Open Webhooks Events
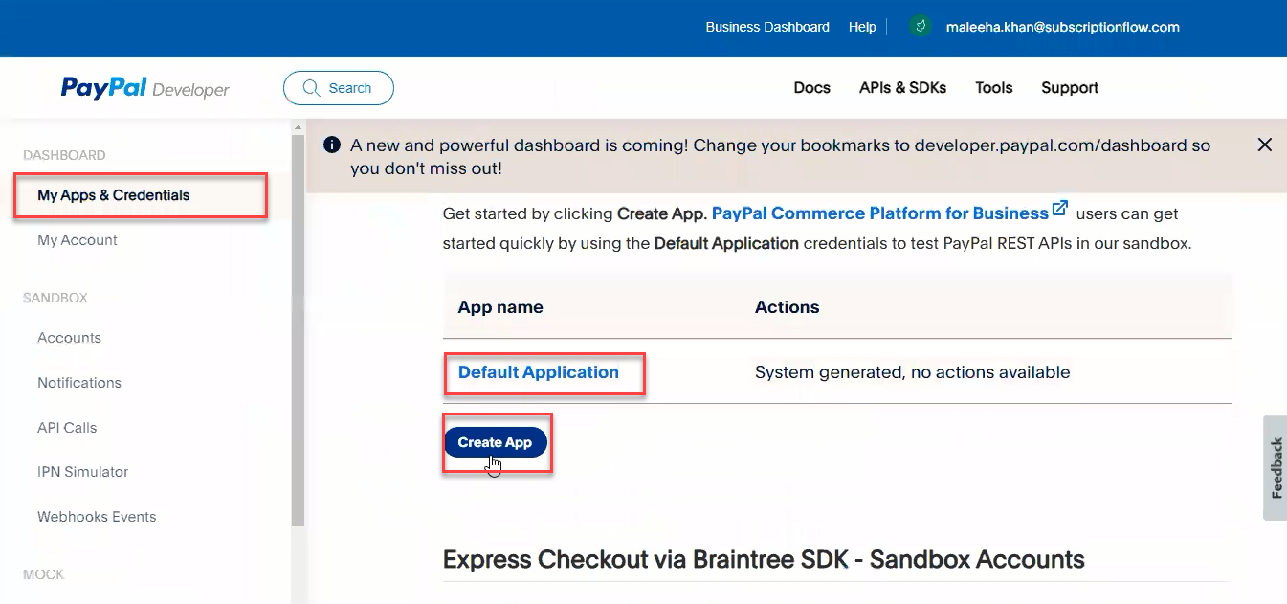 97,517
